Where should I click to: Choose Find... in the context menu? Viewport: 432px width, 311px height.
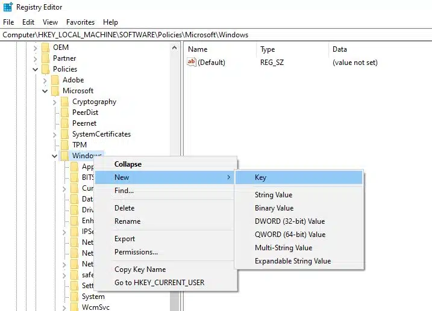(x=166, y=191)
